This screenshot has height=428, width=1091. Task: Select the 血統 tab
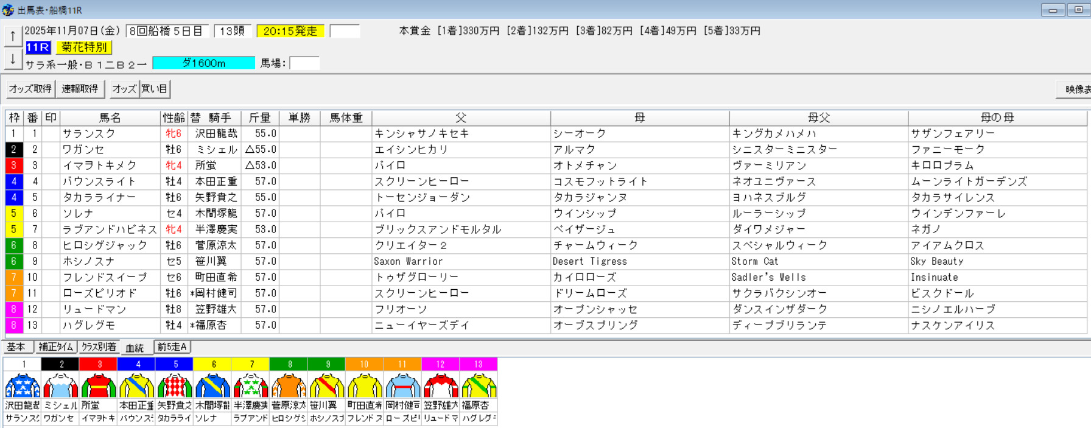tap(135, 348)
